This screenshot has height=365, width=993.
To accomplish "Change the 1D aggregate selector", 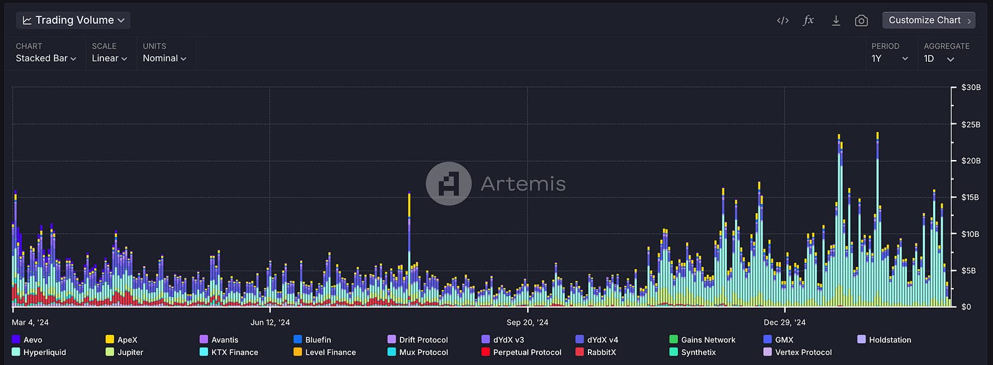I will [x=939, y=59].
